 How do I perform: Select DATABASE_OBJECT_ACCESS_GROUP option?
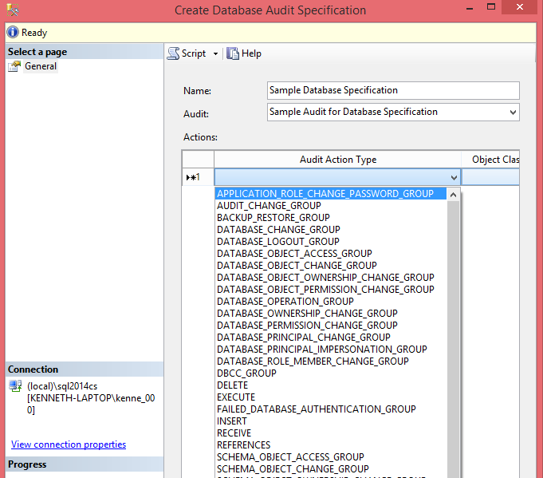(x=294, y=254)
